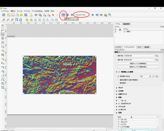164x131 pixels.
Task: Toggle the バックグラウンド checkbox
Action: click(x=119, y=104)
